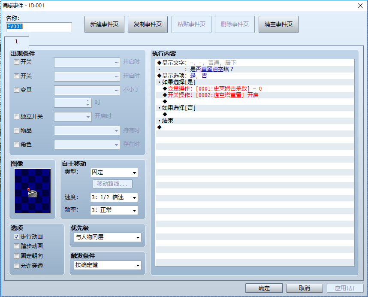Image resolution: width=368 pixels, height=297 pixels.
Task: Check the 允许穿透 option
Action: 16,266
